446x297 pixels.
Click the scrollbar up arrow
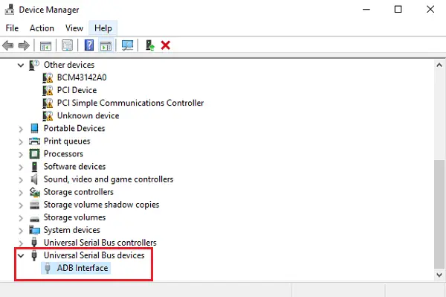pos(439,66)
